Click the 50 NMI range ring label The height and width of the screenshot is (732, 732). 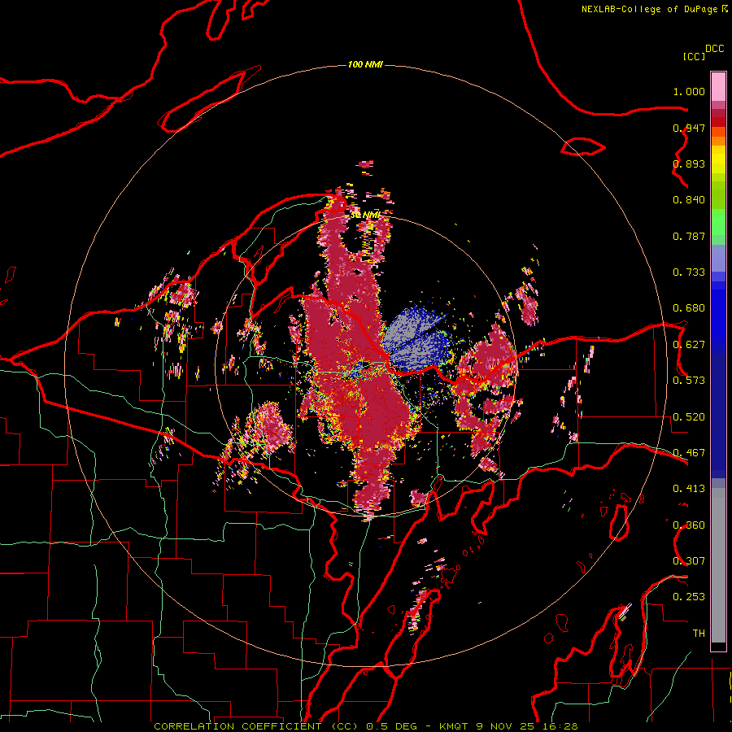click(365, 215)
